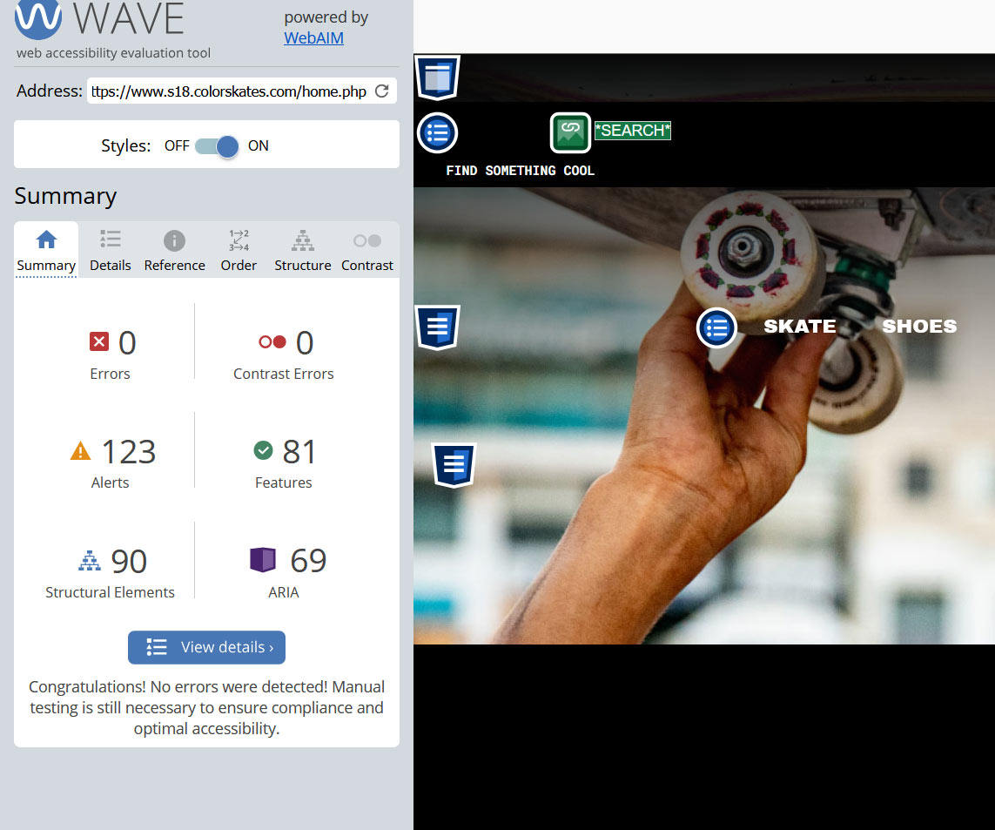The width and height of the screenshot is (995, 830).
Task: Open the SKATE navigation link
Action: coord(799,327)
